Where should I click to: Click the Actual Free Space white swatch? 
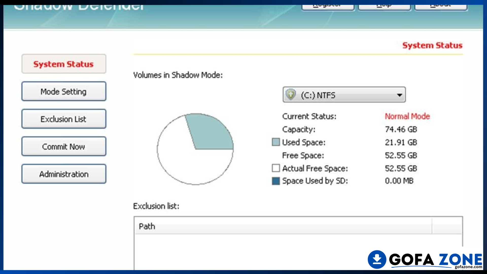276,168
